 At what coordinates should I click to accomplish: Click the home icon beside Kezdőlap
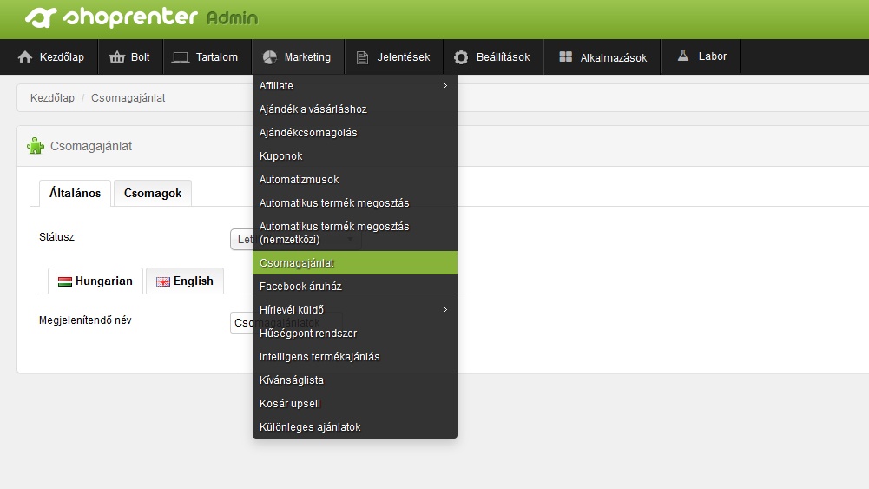coord(25,56)
